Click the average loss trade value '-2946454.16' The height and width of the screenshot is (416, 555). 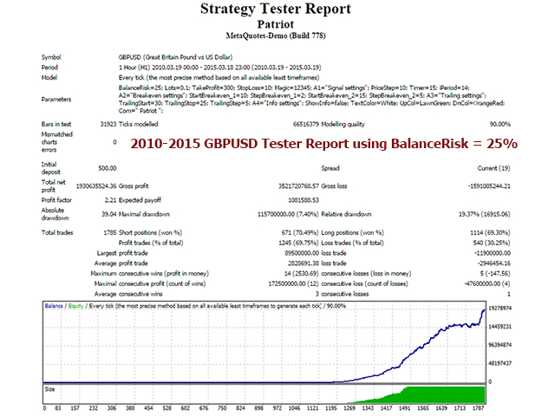493,263
